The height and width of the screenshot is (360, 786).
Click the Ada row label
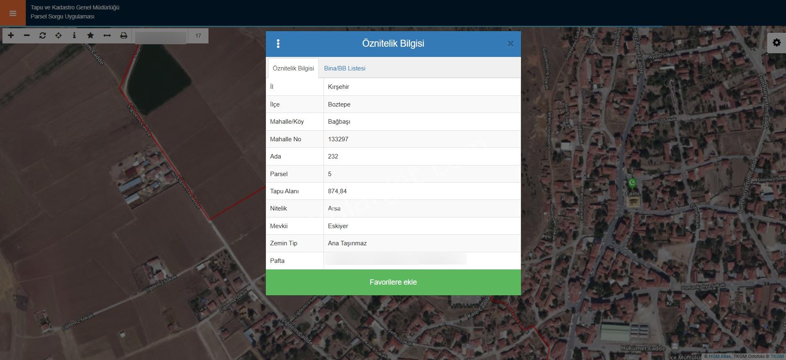coord(275,156)
